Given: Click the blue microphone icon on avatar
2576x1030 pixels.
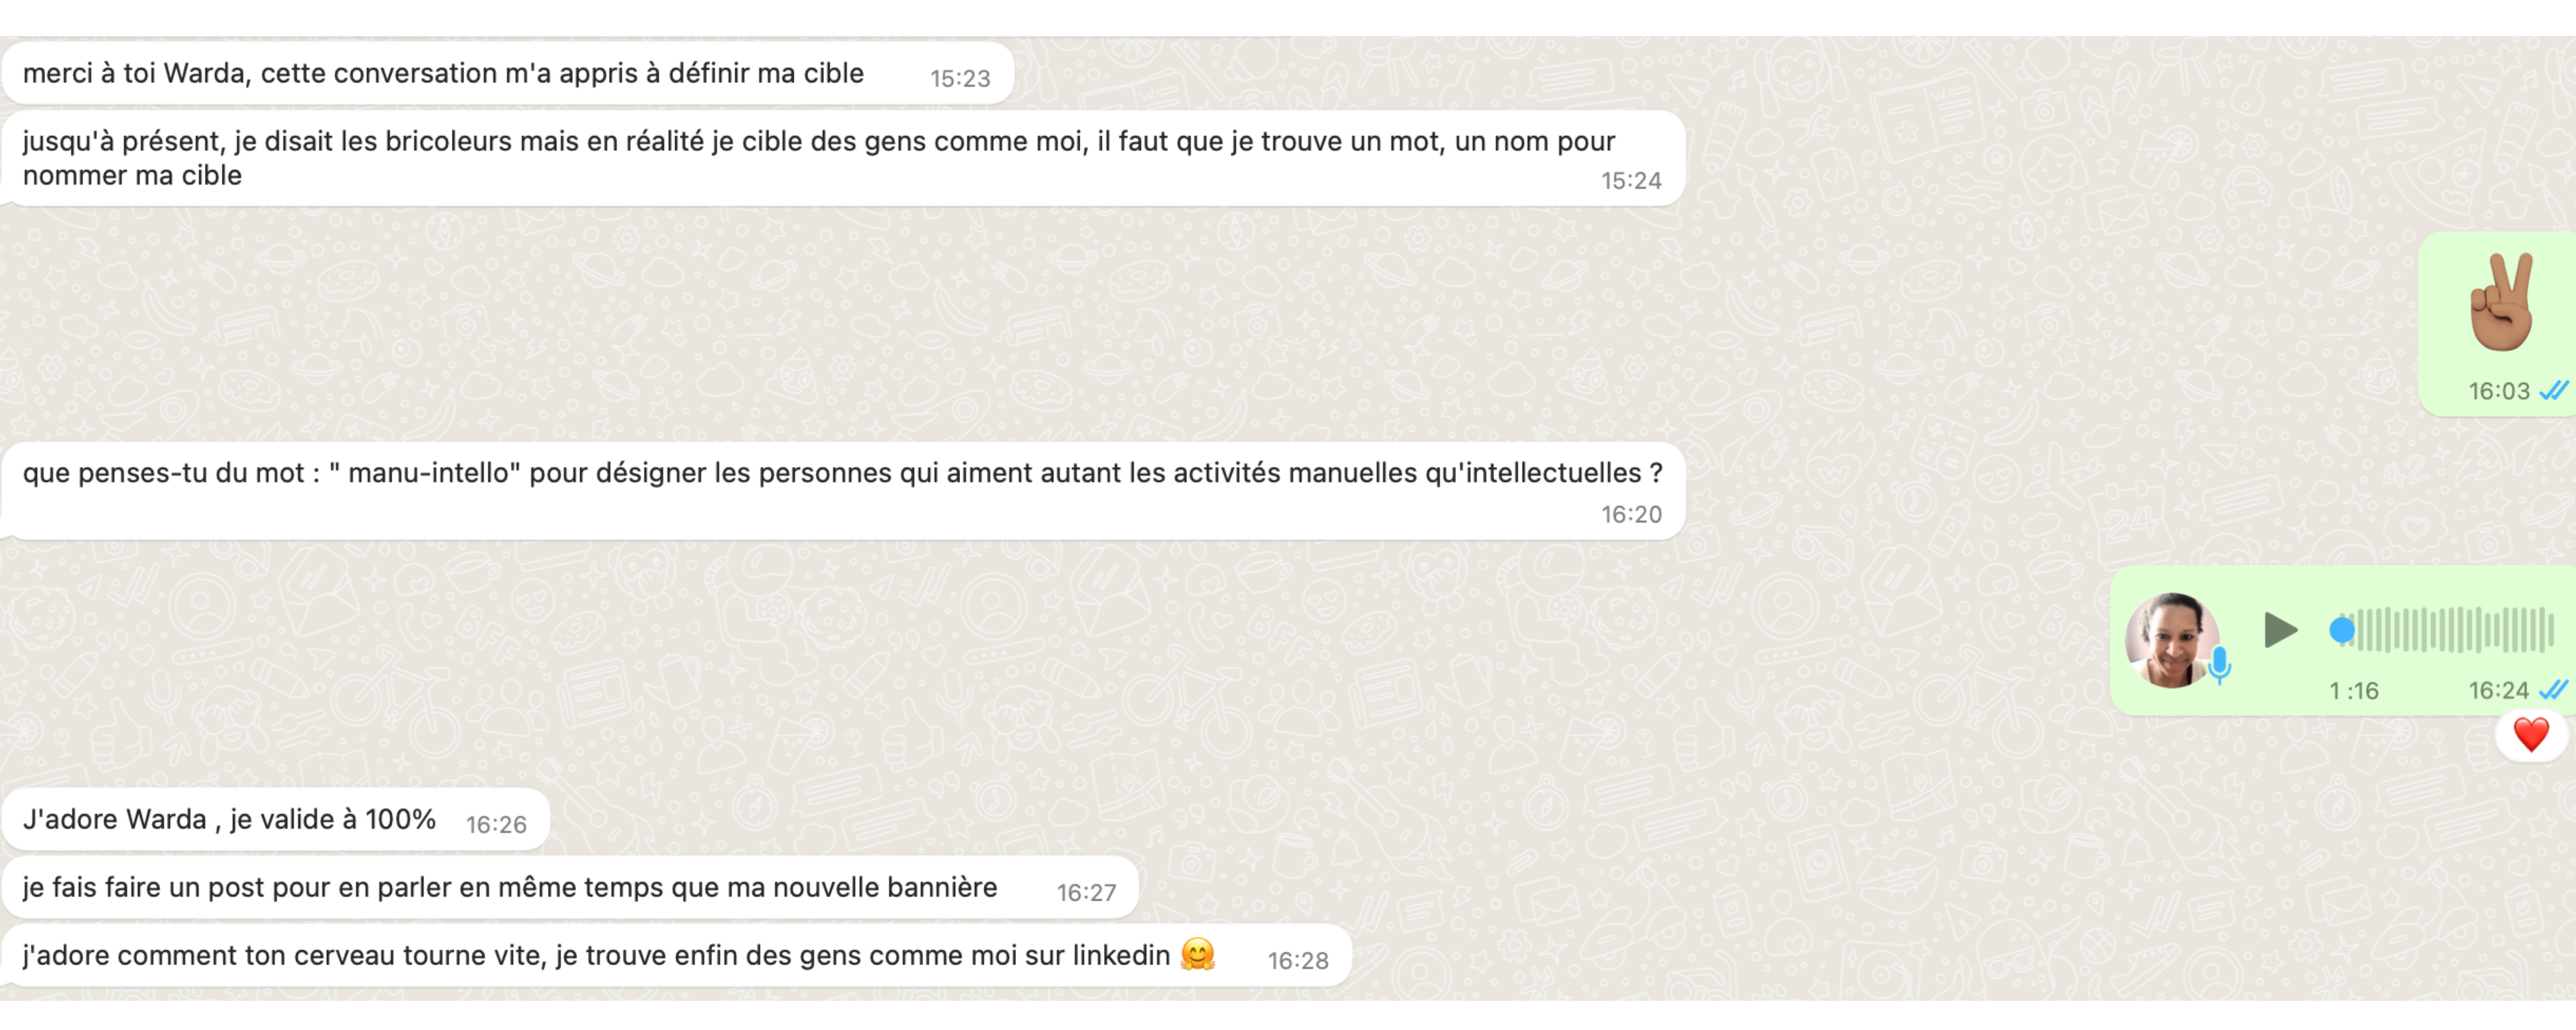Looking at the screenshot, I should [2220, 665].
